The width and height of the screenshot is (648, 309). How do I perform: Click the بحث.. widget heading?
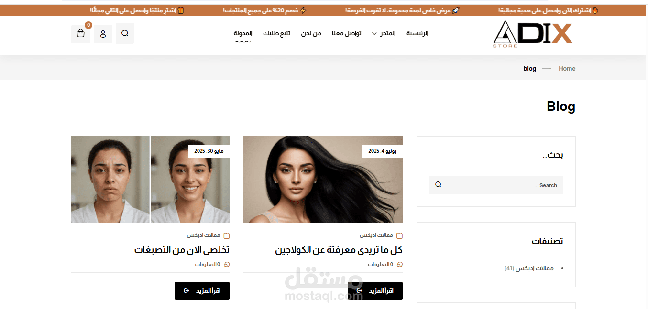[553, 155]
